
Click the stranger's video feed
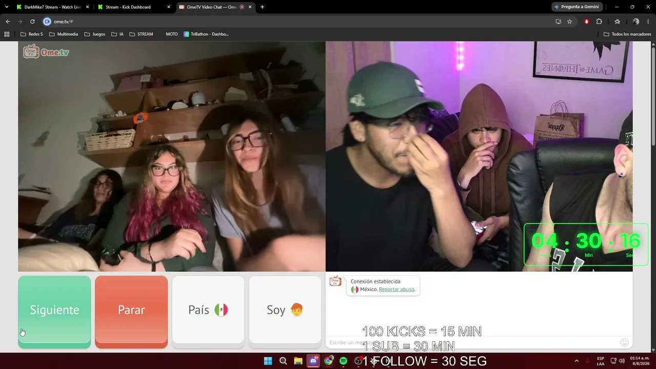(x=172, y=156)
